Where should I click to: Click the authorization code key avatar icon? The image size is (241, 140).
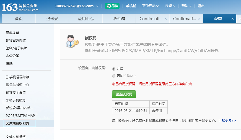coord(72,41)
